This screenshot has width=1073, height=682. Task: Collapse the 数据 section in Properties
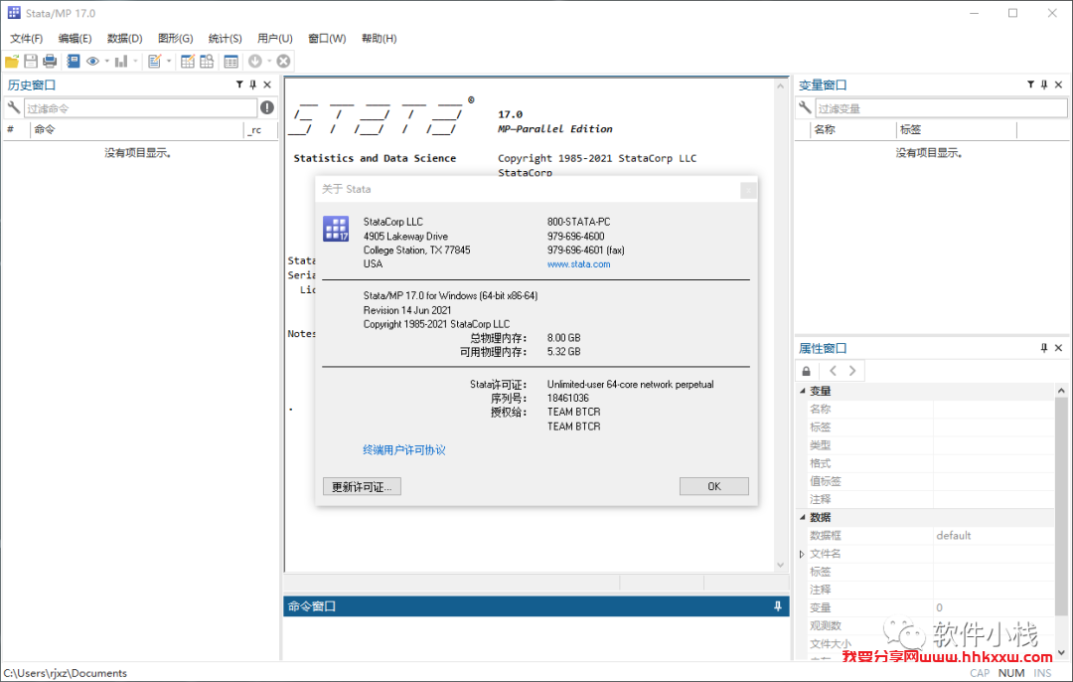[803, 517]
